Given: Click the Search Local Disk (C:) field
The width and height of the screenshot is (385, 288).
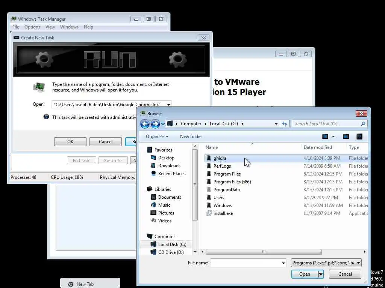Looking at the screenshot, I should click(329, 124).
